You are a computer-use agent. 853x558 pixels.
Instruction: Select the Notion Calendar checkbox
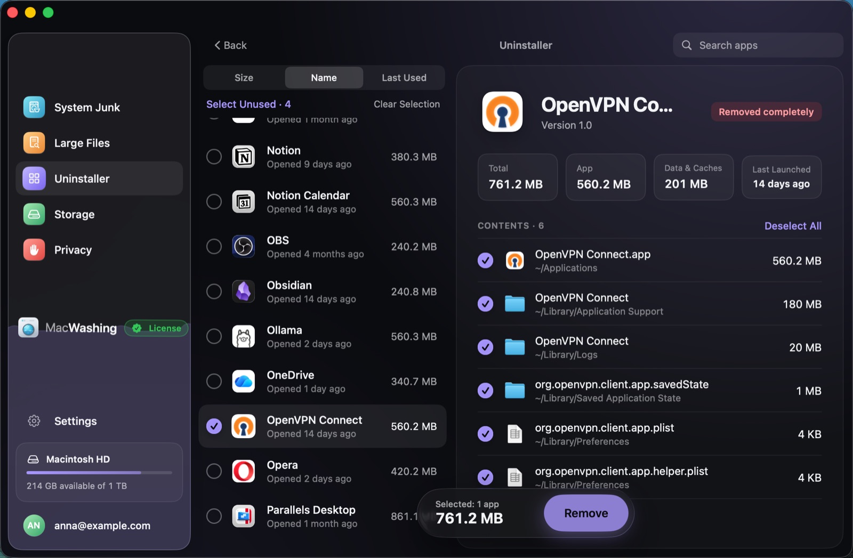pyautogui.click(x=214, y=202)
